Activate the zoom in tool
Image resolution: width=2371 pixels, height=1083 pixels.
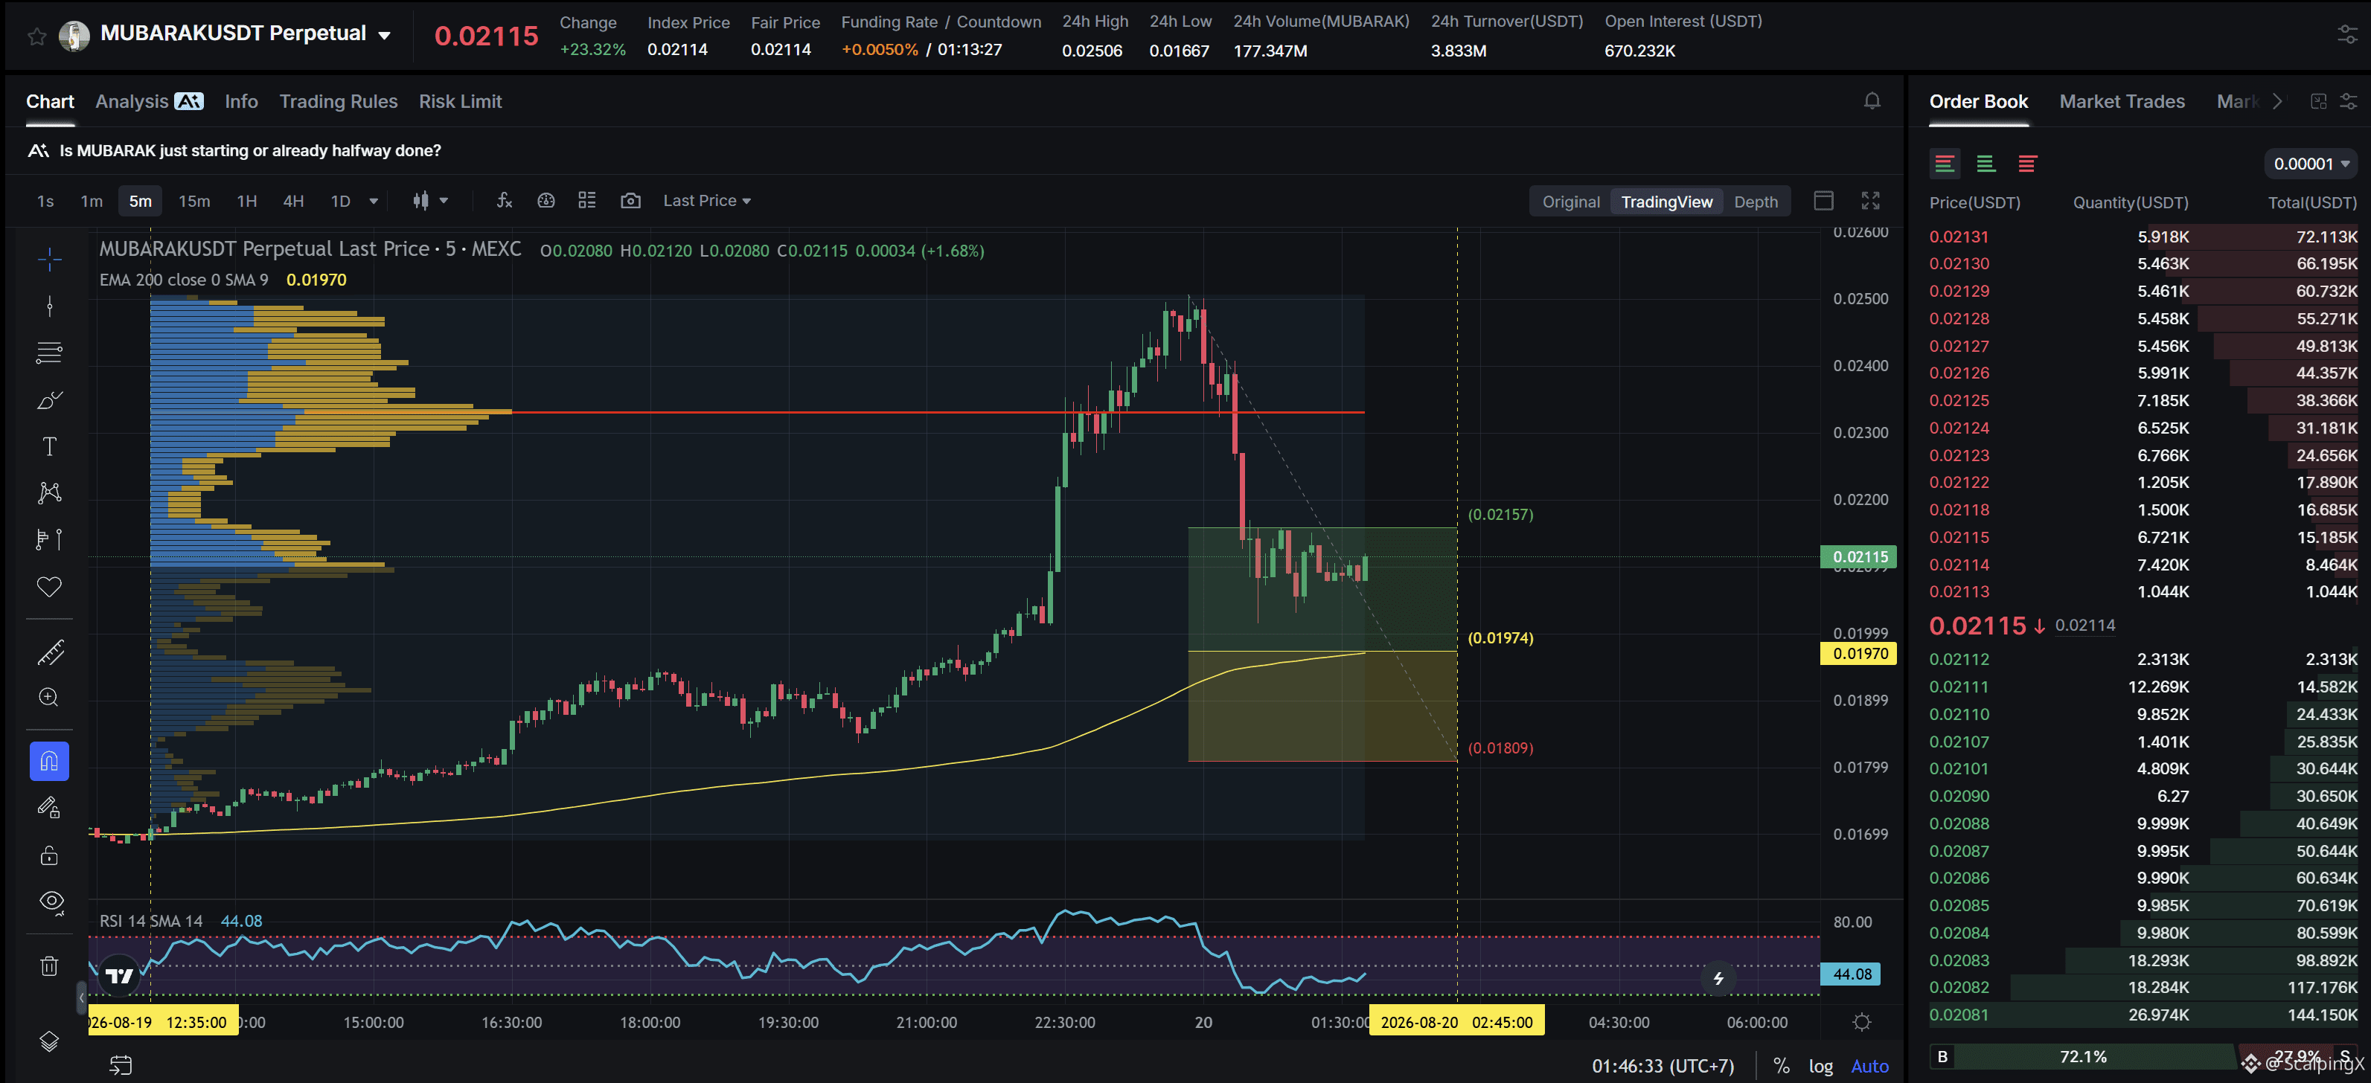tap(50, 698)
